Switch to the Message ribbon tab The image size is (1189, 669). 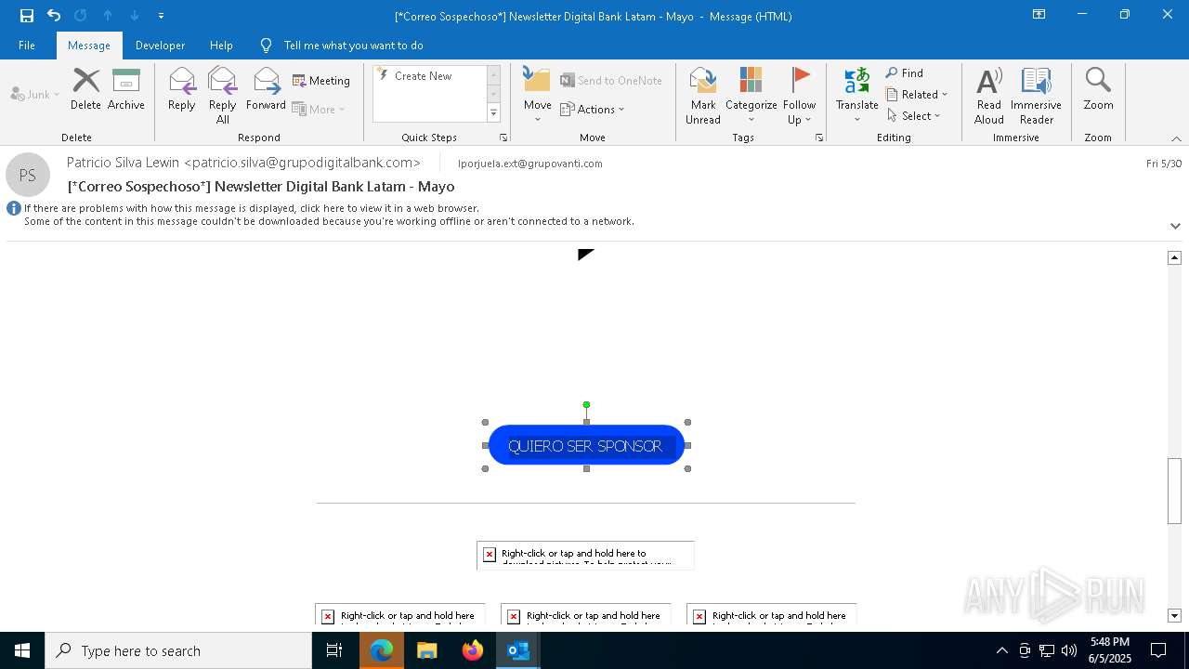tap(89, 46)
